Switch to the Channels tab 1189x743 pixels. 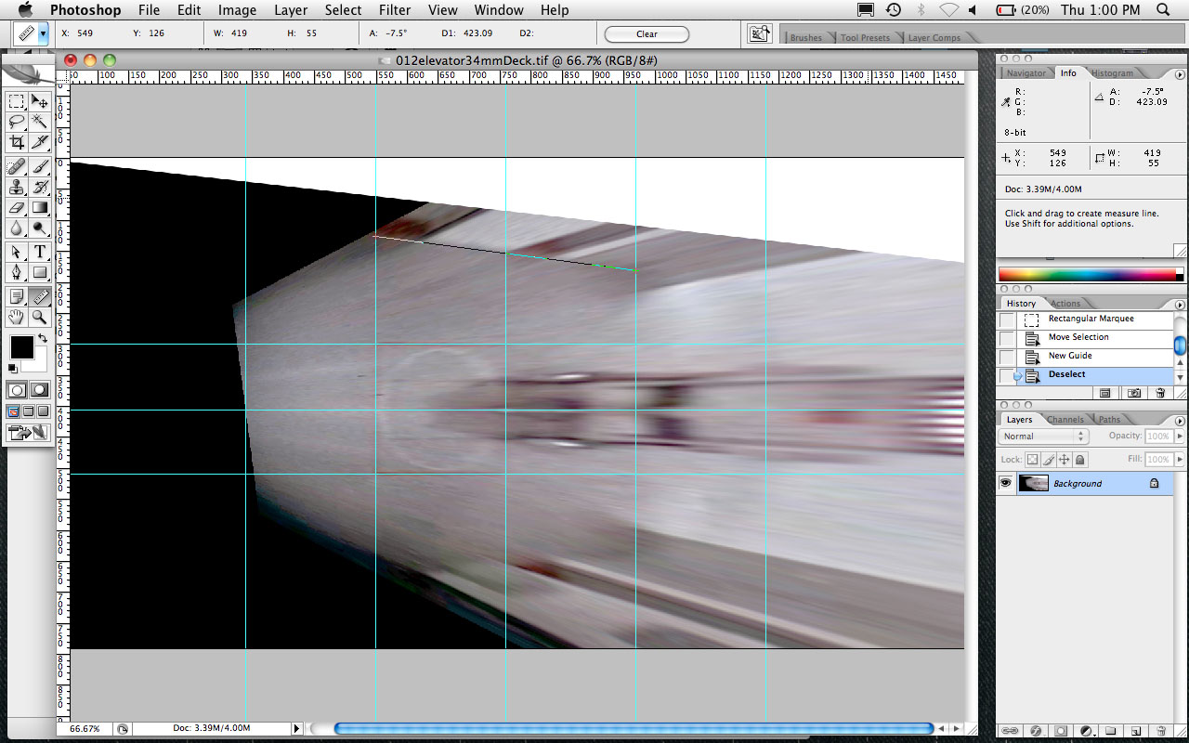(1065, 420)
